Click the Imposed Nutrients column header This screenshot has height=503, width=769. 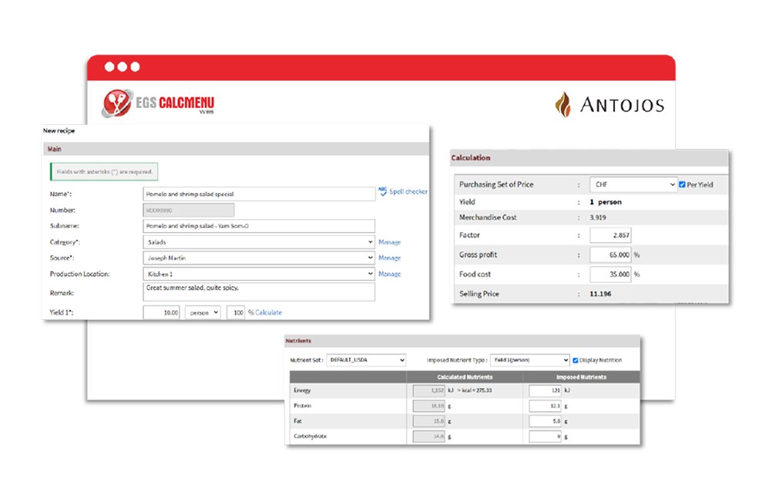click(581, 377)
